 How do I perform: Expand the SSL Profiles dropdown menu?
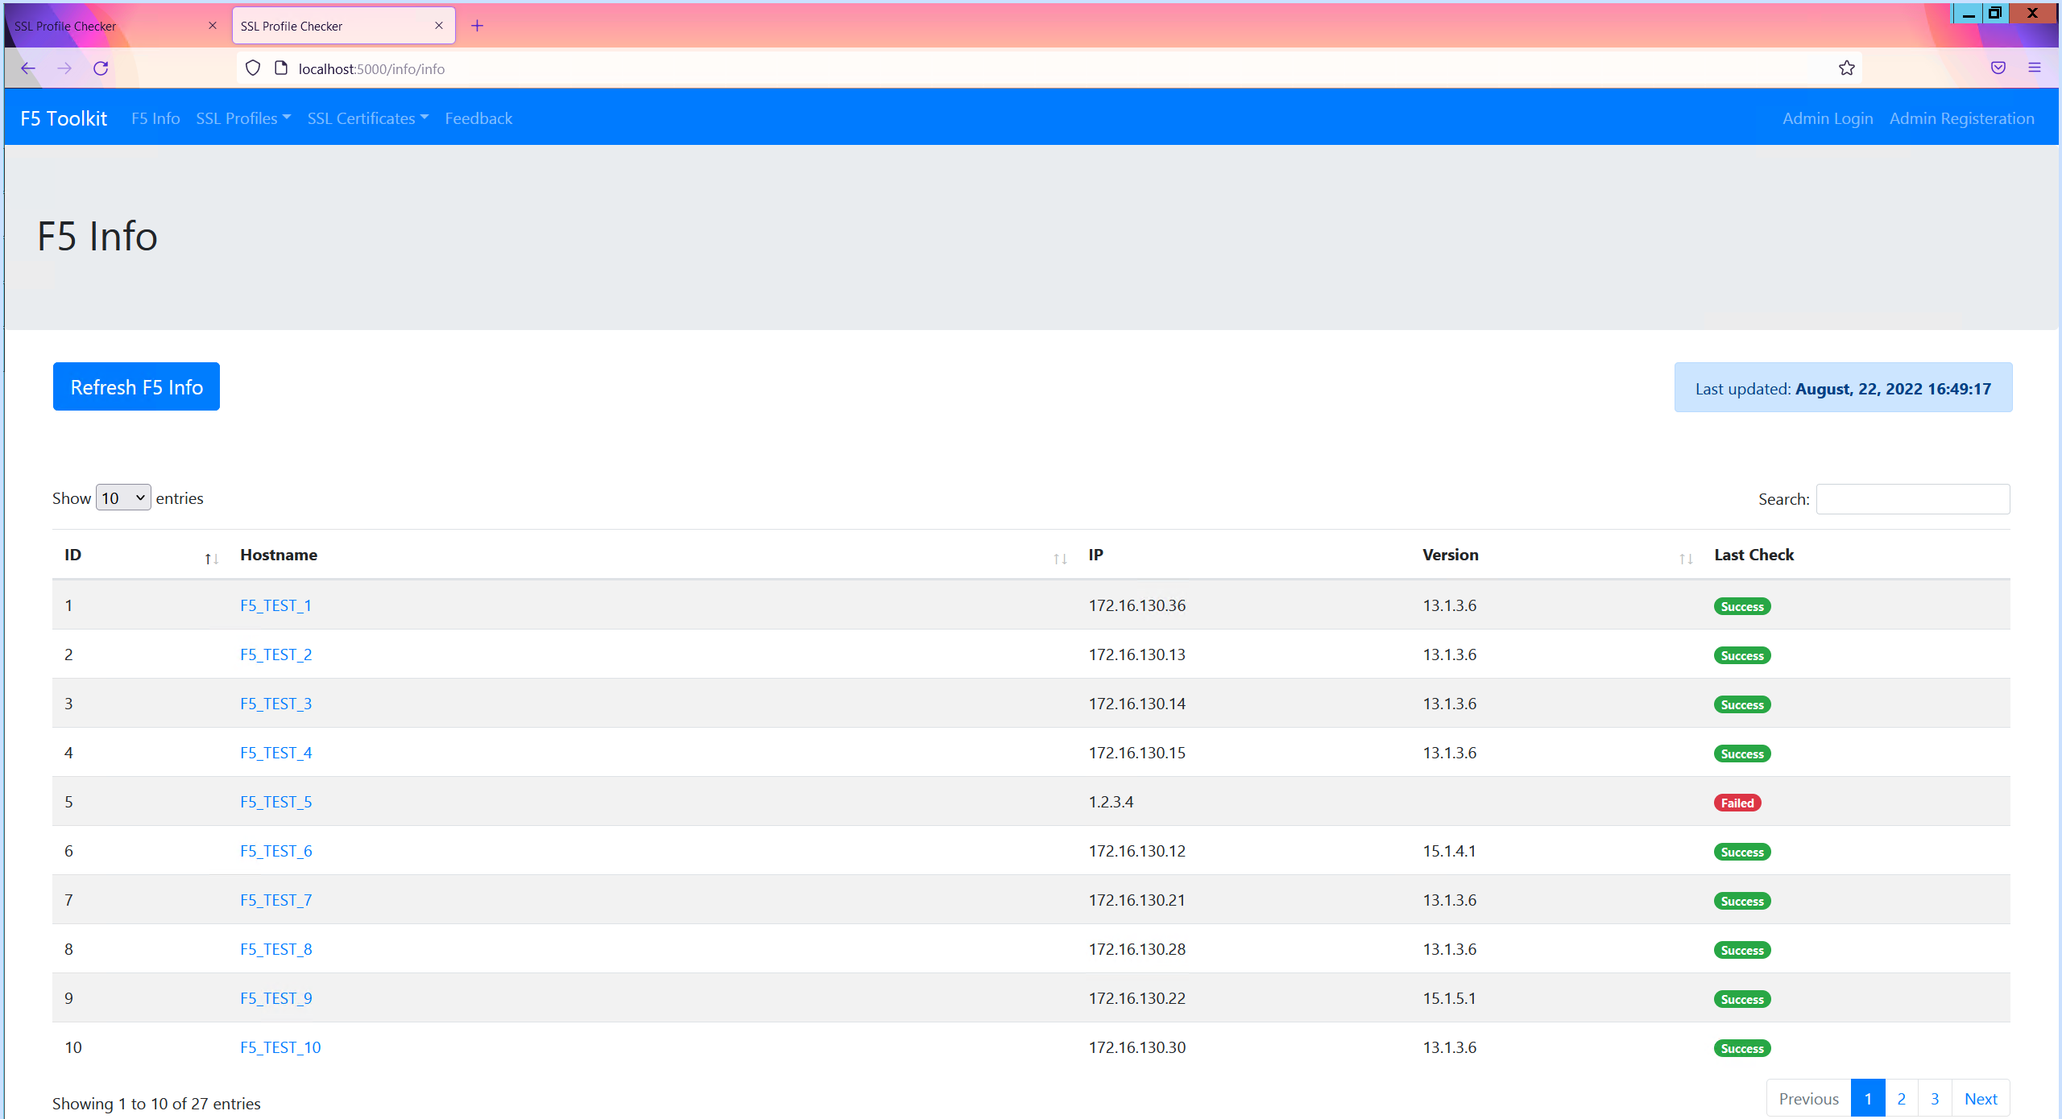click(x=243, y=118)
